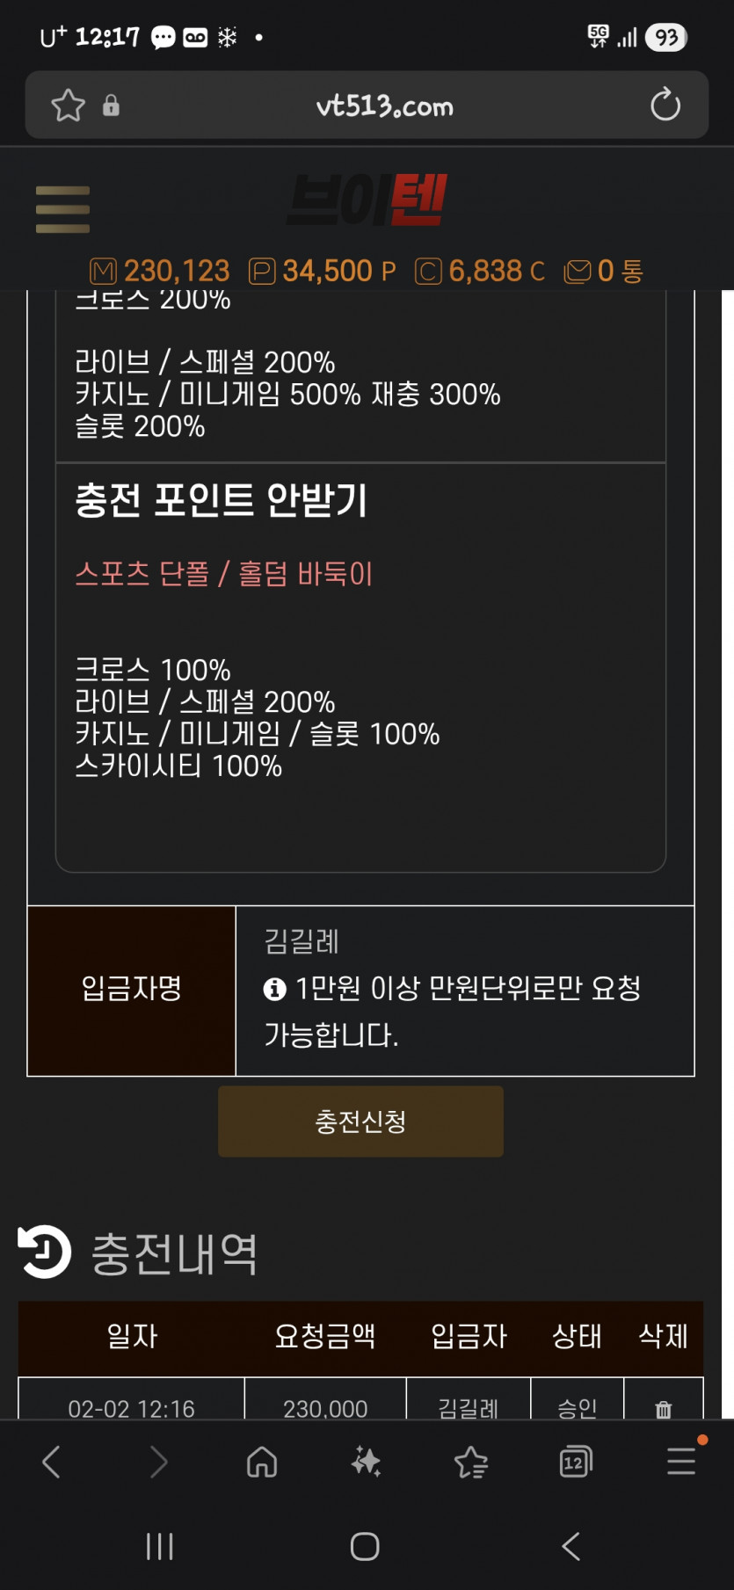734x1590 pixels.
Task: Tap the 34,500 P points balance
Action: [x=323, y=271]
